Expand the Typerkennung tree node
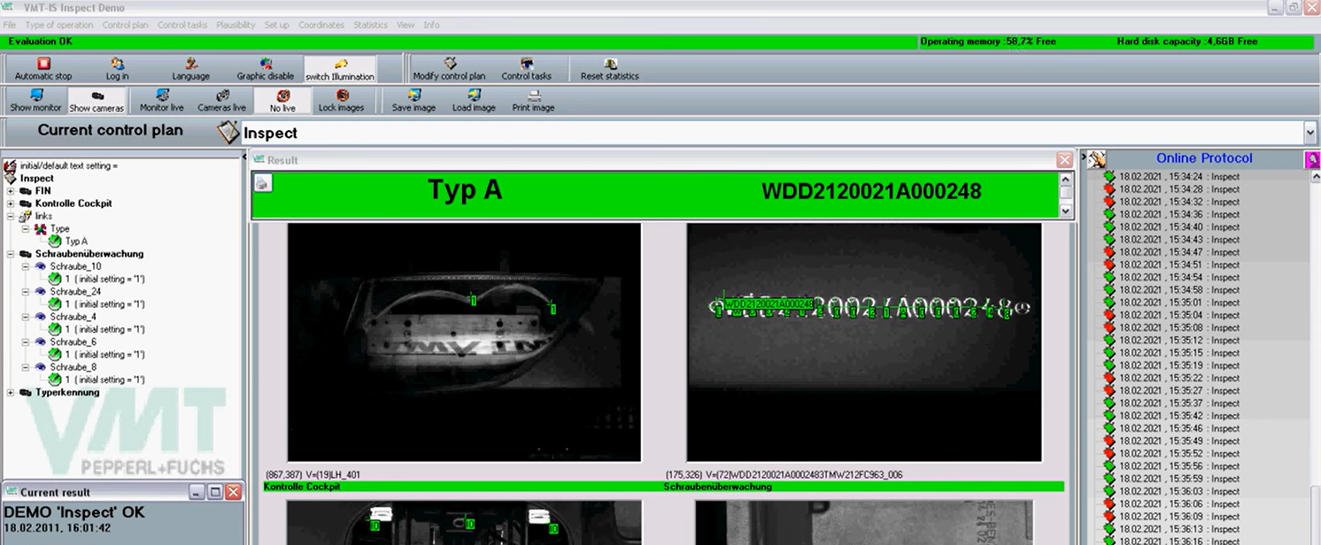 (x=11, y=392)
